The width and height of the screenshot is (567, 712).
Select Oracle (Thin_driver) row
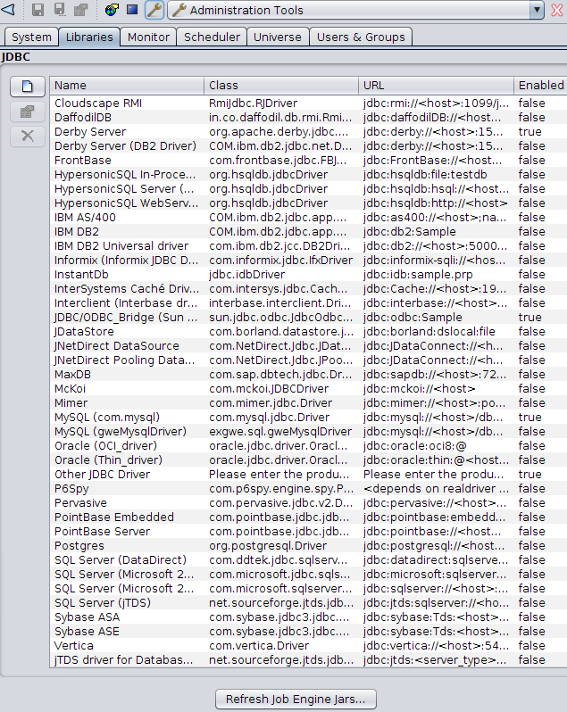pyautogui.click(x=308, y=460)
